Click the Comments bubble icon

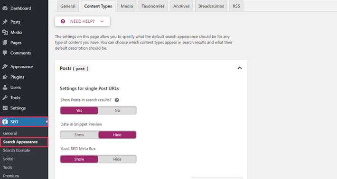(x=5, y=53)
